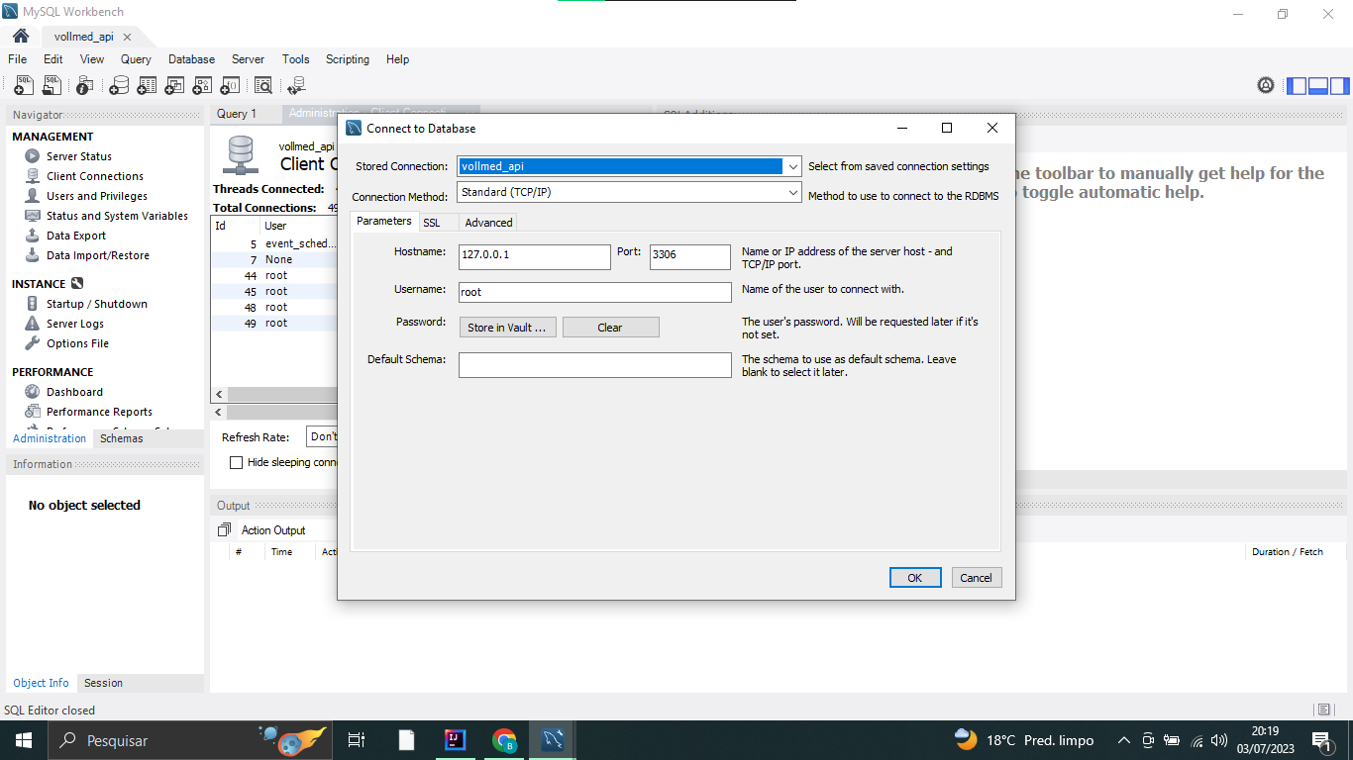Click the reconnect to DBMS icon
The width and height of the screenshot is (1353, 760).
pyautogui.click(x=296, y=86)
